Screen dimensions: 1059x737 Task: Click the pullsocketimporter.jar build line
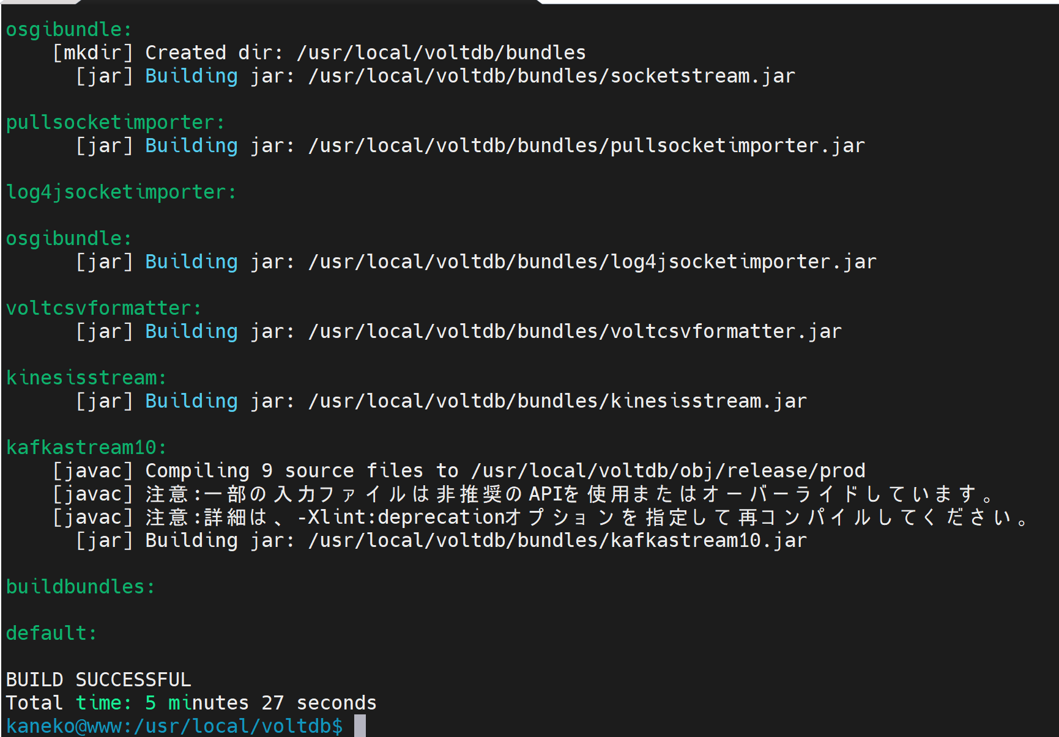470,145
